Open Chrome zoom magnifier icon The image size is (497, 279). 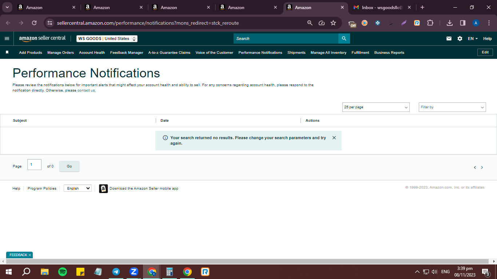(x=310, y=23)
